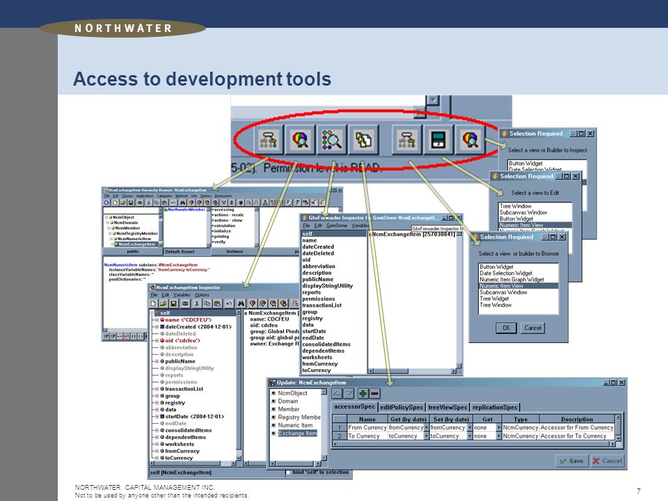
Task: Switch to editPolicySpec tab
Action: 401,407
